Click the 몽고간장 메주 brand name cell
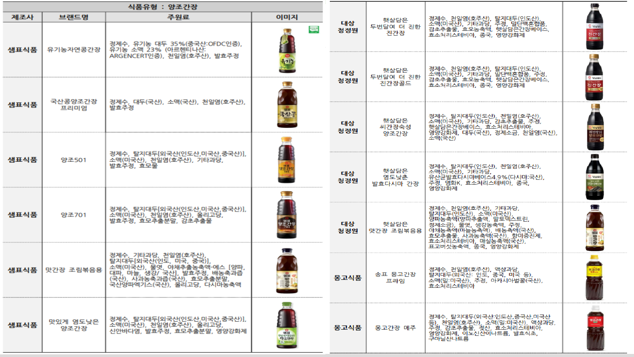 [395, 328]
